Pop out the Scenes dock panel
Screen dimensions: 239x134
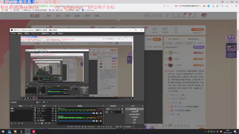tap(32, 106)
